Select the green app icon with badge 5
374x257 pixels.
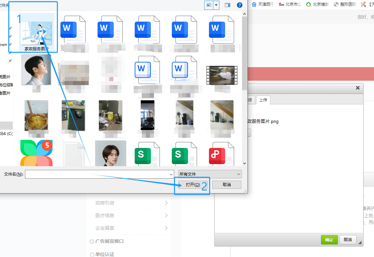tap(36, 153)
